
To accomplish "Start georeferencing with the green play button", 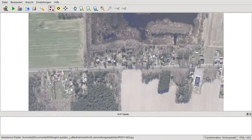I will [13, 8].
